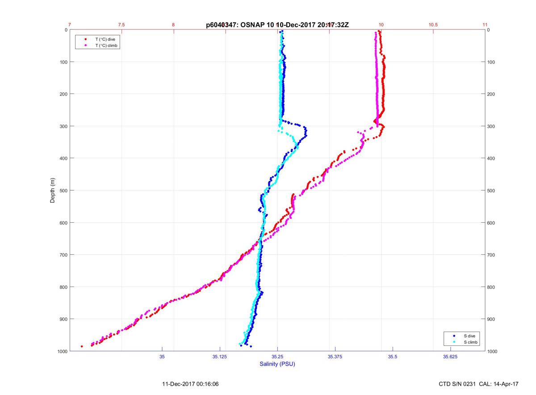Click red temperature tick label 10.5
Image resolution: width=536 pixels, height=395 pixels.
(x=433, y=25)
